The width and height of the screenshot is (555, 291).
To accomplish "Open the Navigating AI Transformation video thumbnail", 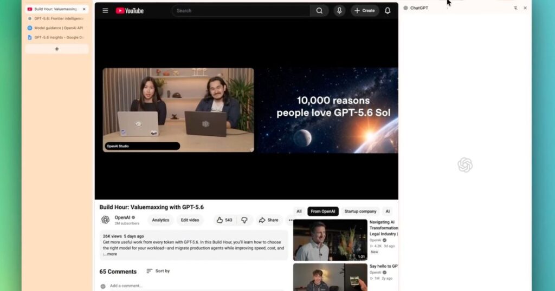I will tap(330, 240).
